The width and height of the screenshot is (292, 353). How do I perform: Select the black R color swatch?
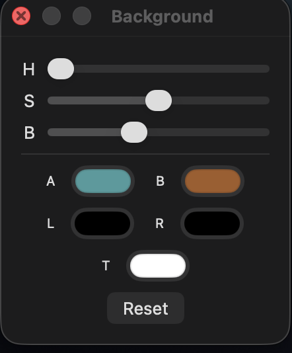click(x=212, y=223)
